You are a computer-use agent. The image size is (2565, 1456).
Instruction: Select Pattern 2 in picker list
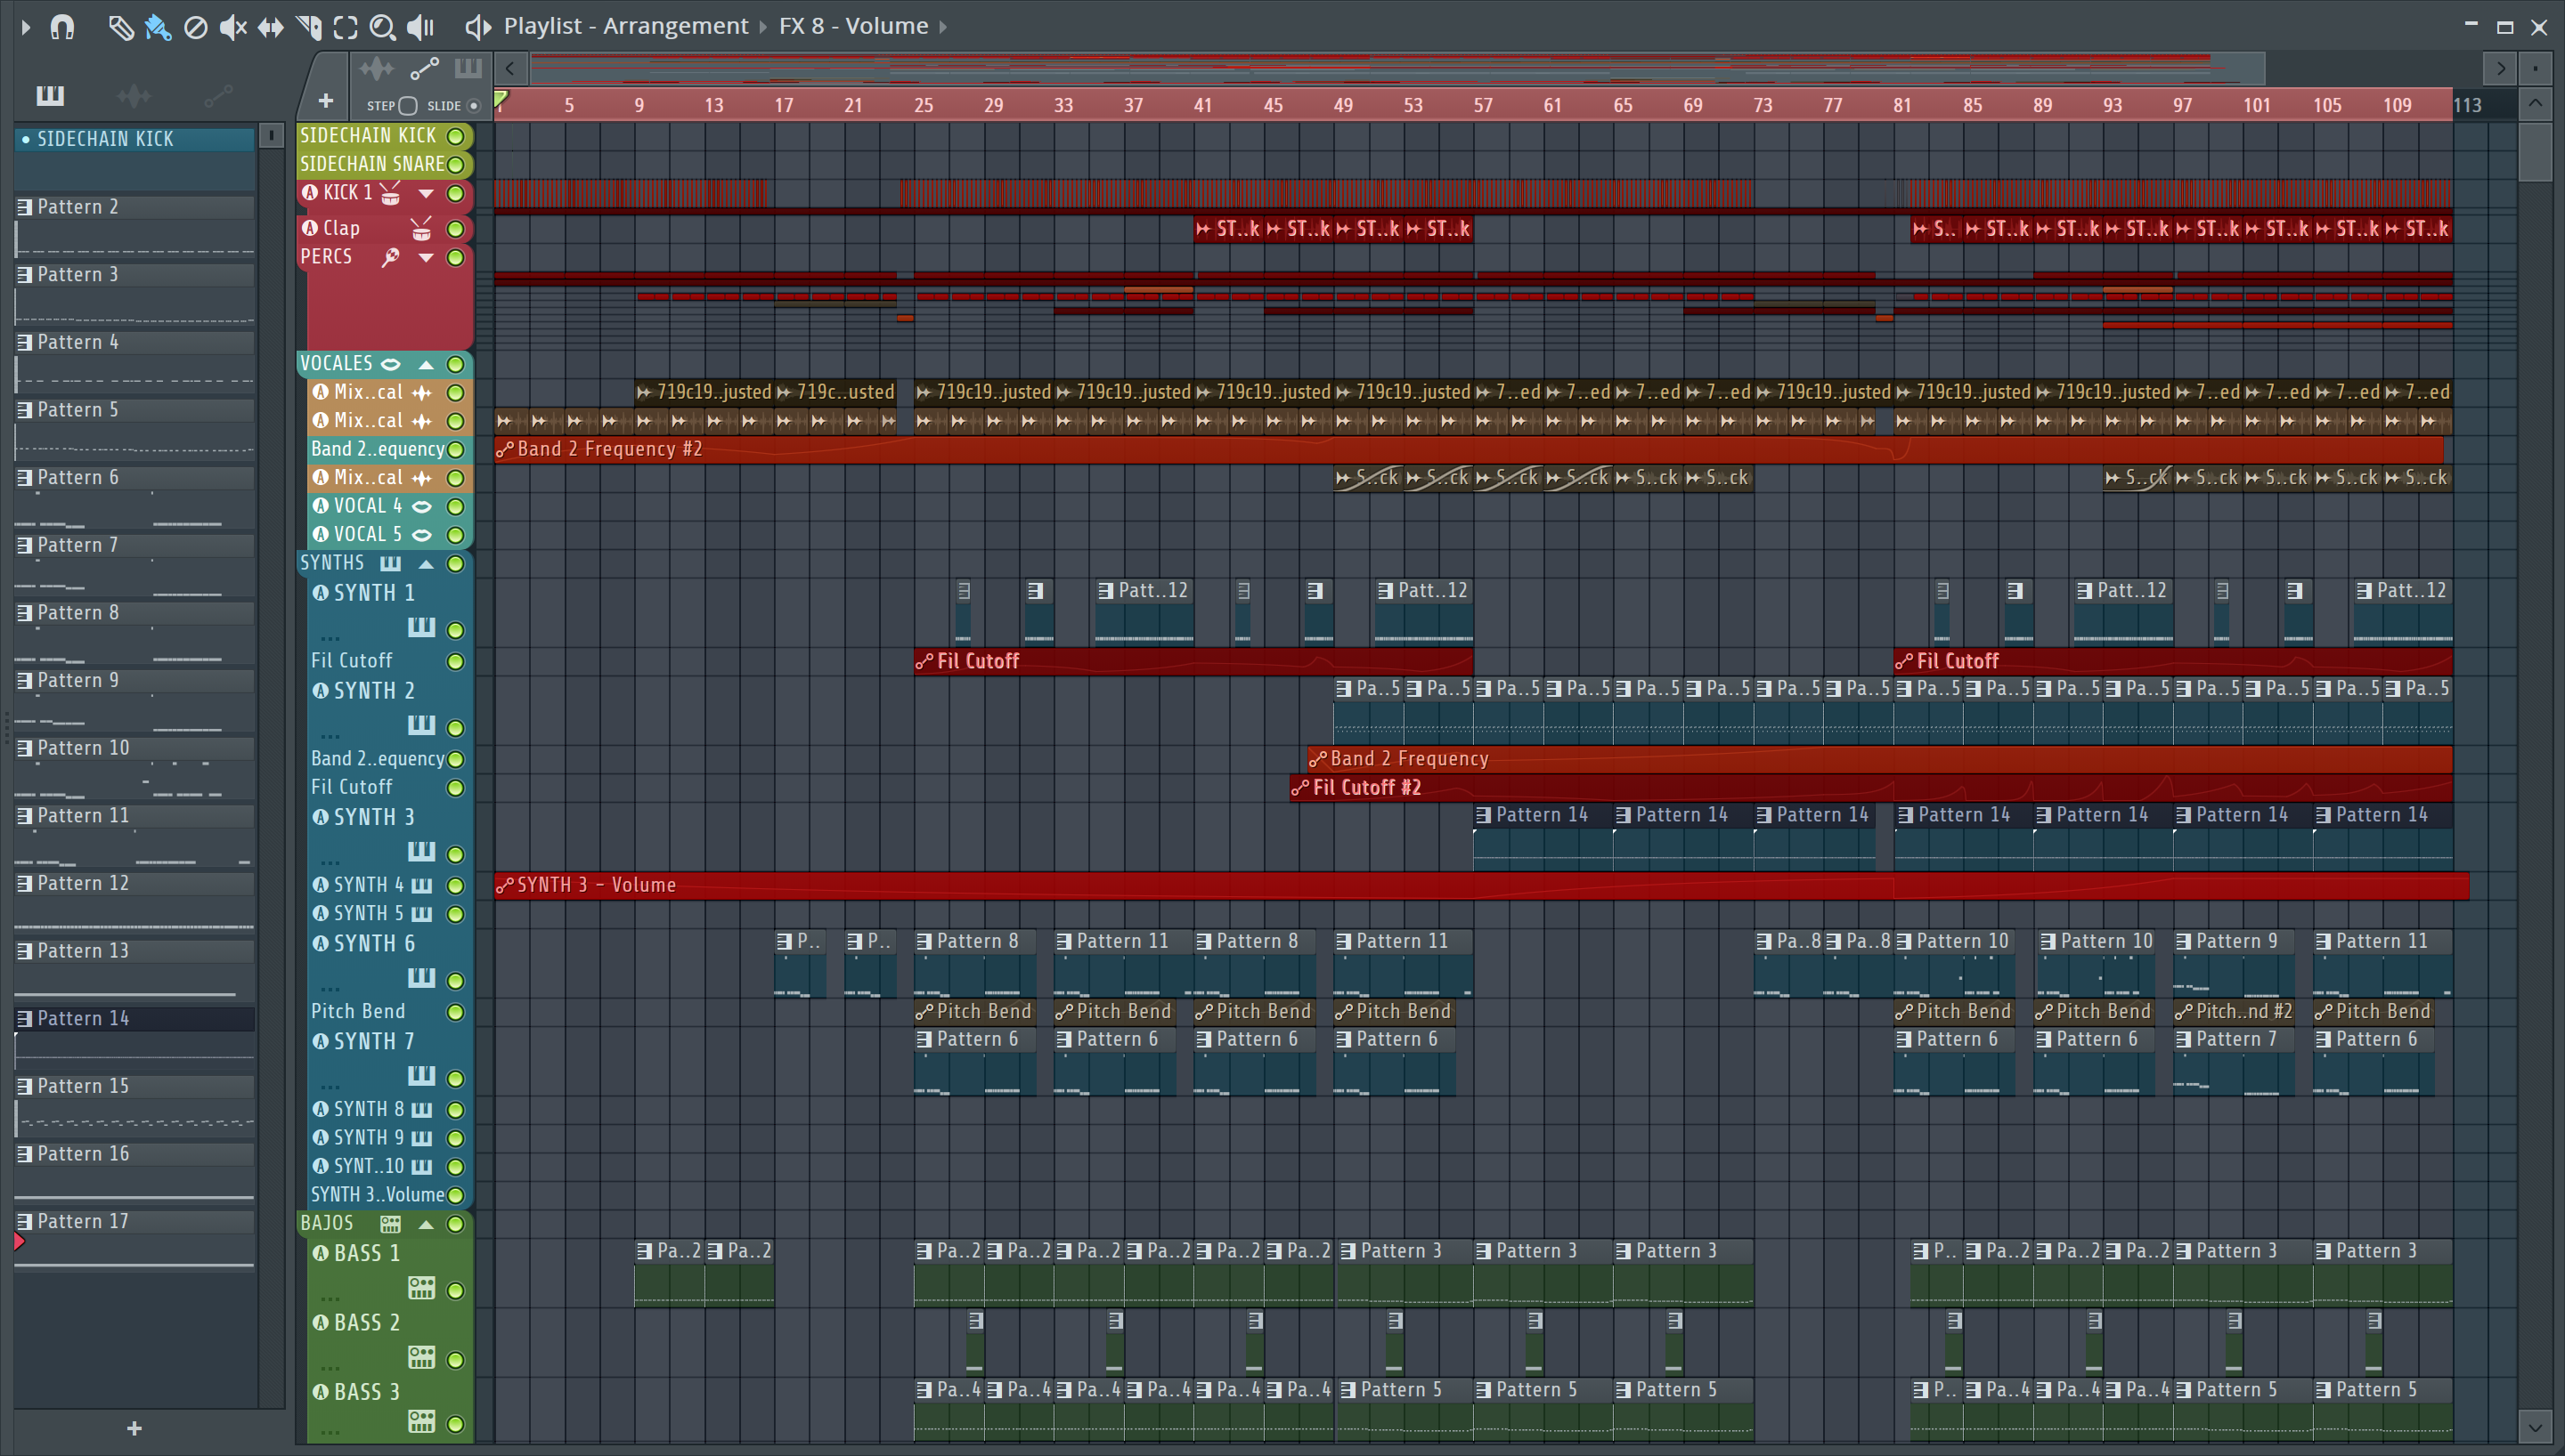(x=134, y=207)
